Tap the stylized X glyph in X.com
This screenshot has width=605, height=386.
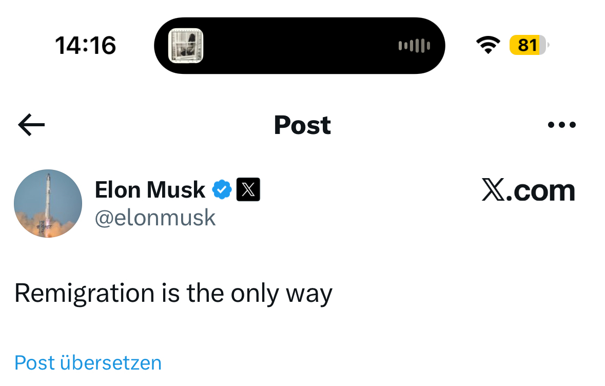click(x=494, y=190)
